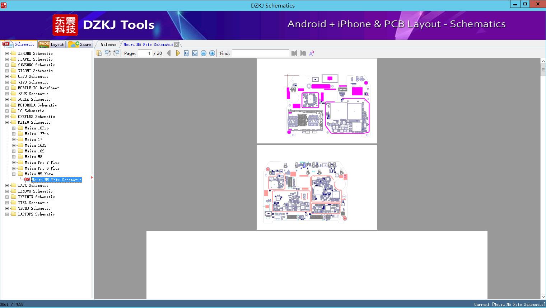Click the vertical scrollbar up arrow
Image resolution: width=546 pixels, height=308 pixels.
[x=543, y=61]
